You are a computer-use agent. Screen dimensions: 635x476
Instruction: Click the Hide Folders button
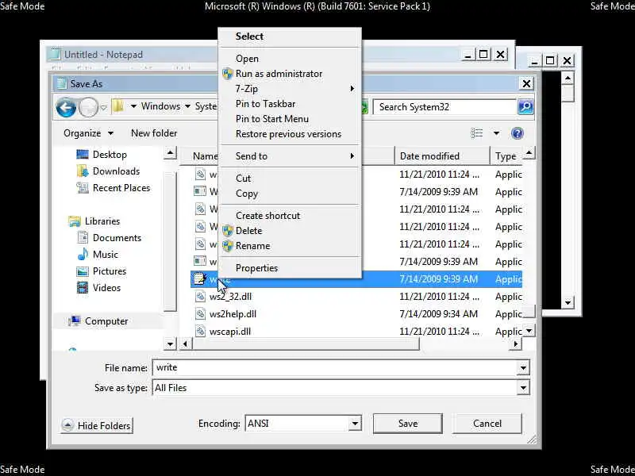(x=96, y=425)
